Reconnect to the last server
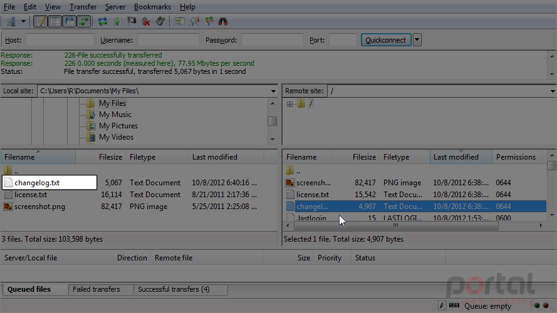This screenshot has height=313, width=557. click(160, 21)
